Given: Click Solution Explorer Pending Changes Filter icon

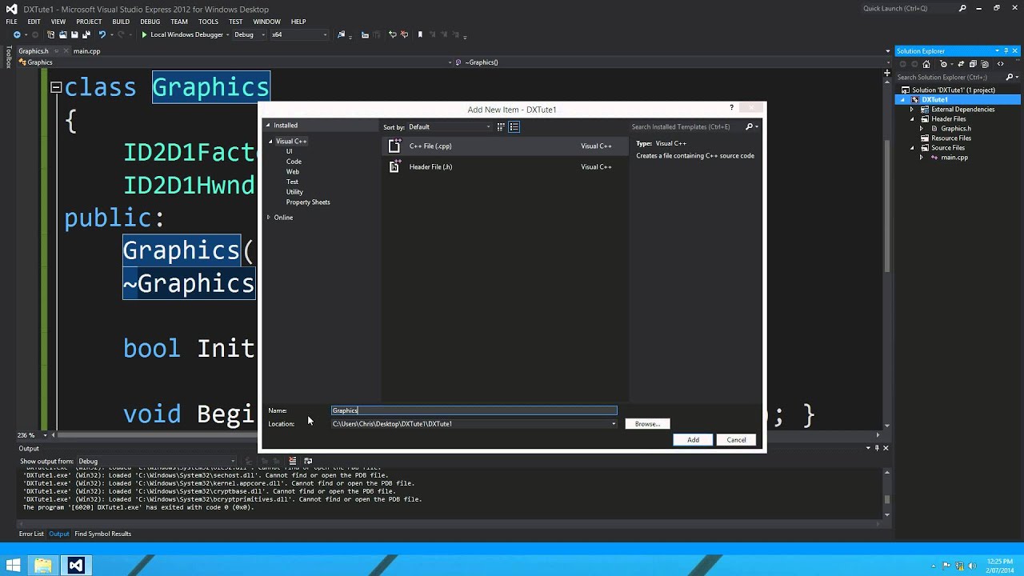Looking at the screenshot, I should coord(943,64).
